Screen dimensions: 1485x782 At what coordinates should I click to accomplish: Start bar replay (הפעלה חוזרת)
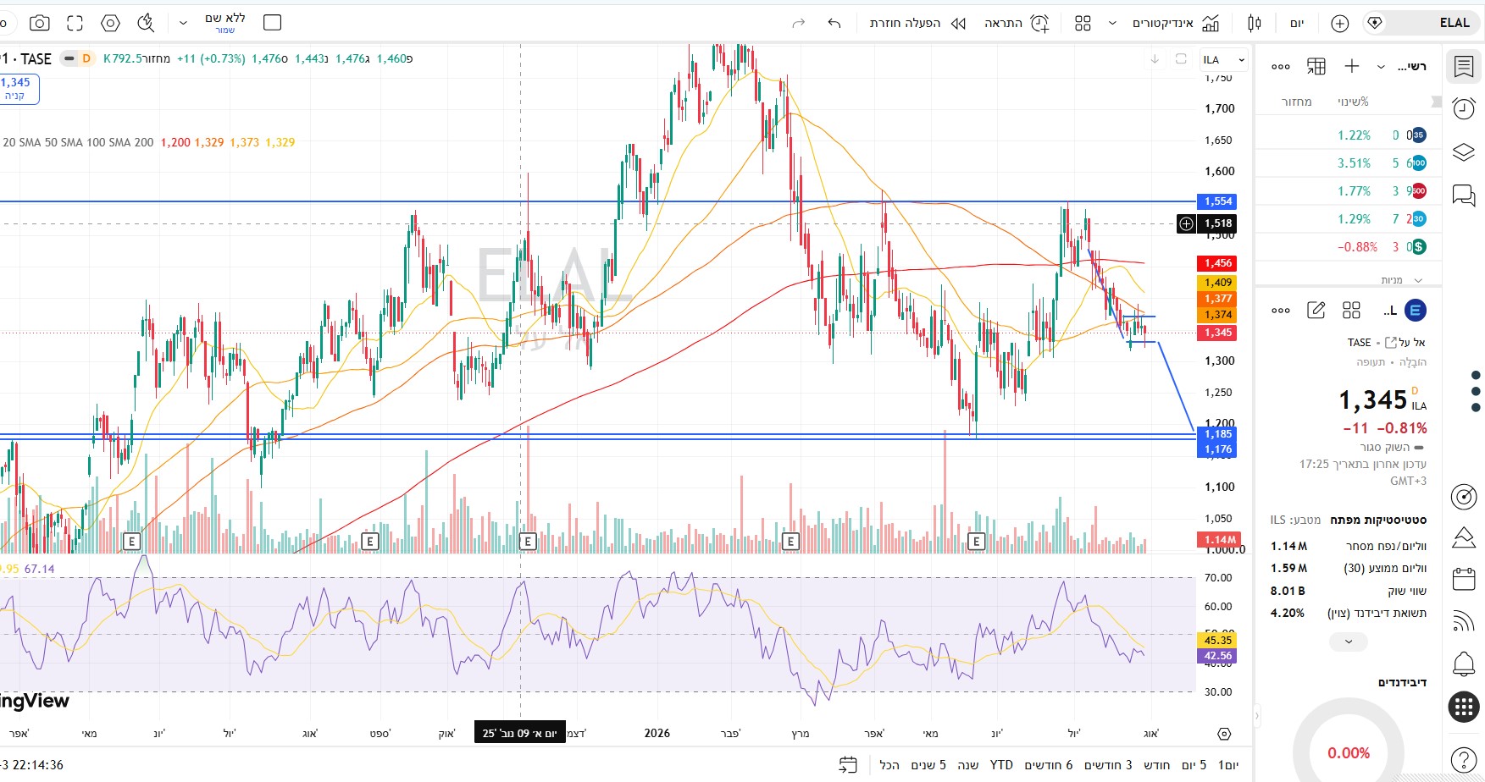click(x=917, y=23)
